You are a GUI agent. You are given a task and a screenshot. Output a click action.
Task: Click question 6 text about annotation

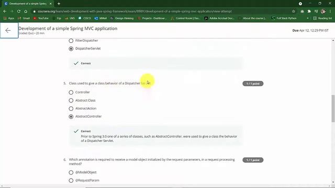click(x=152, y=161)
